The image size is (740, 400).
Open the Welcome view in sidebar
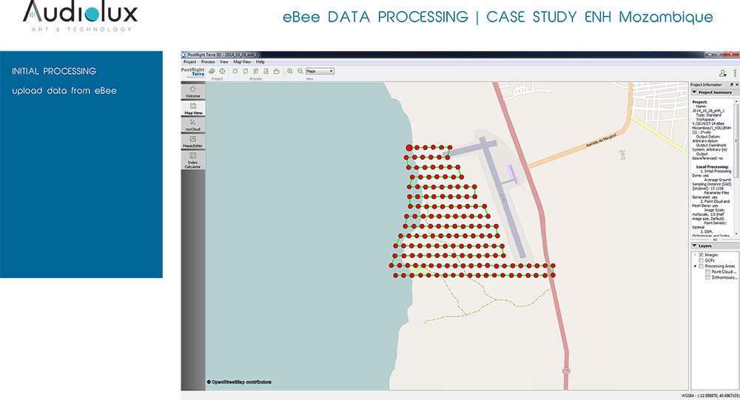pyautogui.click(x=192, y=91)
